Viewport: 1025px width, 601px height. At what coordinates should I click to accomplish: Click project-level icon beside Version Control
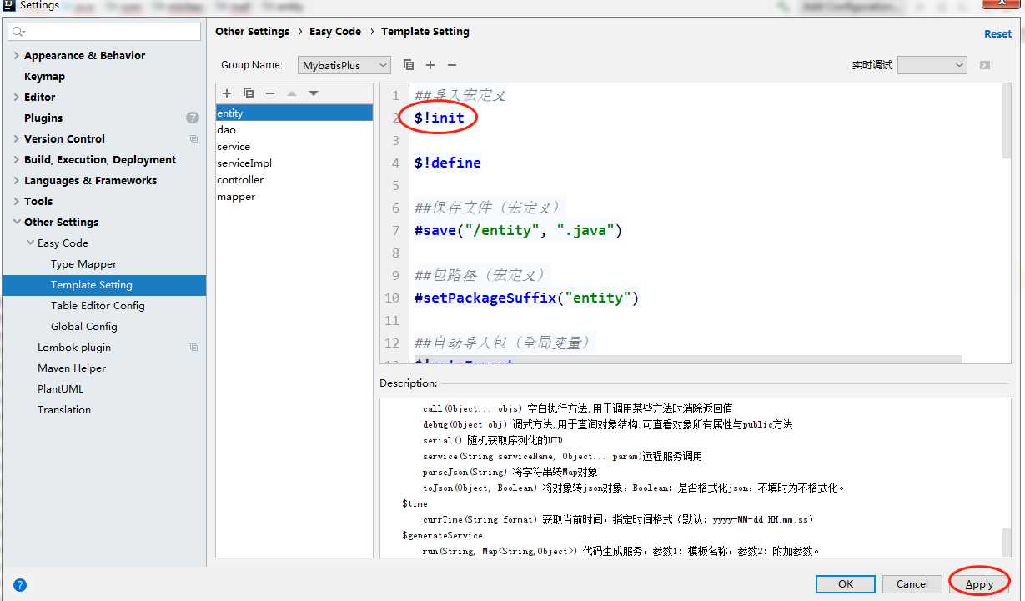click(193, 139)
